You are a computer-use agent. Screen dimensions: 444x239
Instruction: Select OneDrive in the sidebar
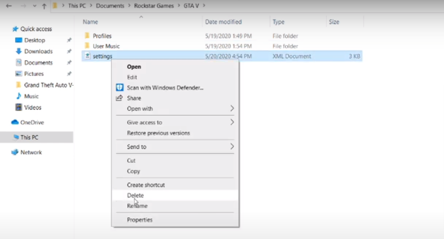pos(32,122)
